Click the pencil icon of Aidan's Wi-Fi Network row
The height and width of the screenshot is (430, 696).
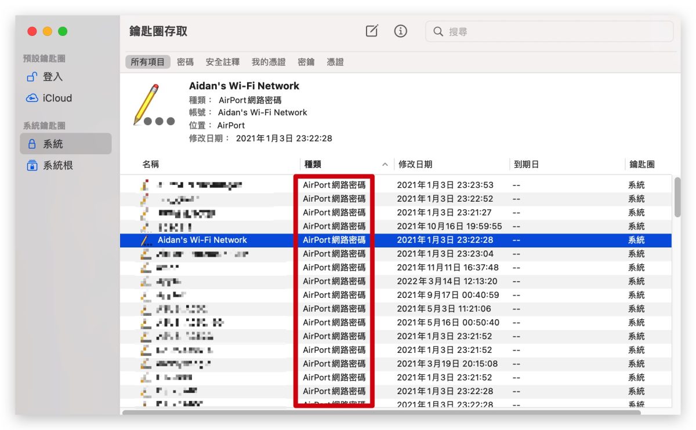pos(146,240)
